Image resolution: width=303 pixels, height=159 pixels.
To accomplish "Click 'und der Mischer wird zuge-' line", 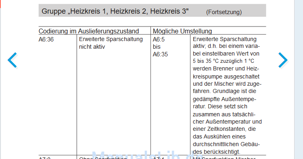I will [227, 84].
